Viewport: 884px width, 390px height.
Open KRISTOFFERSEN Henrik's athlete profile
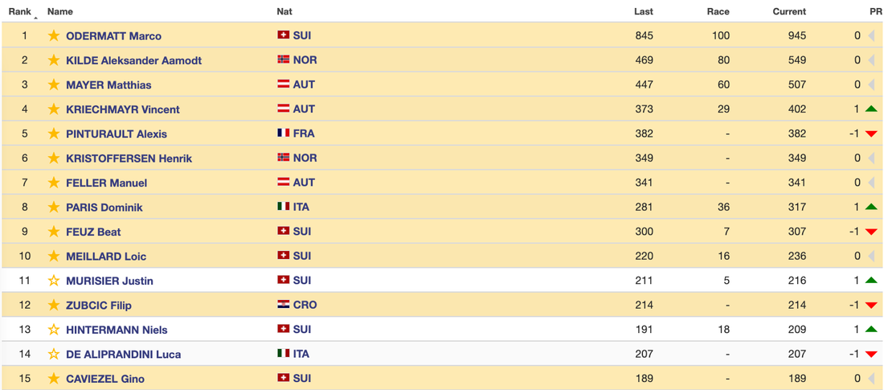coord(117,158)
